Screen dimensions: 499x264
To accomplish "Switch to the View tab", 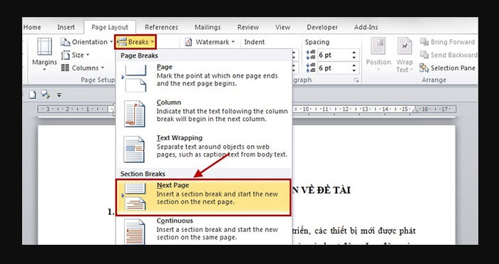I will pos(282,27).
